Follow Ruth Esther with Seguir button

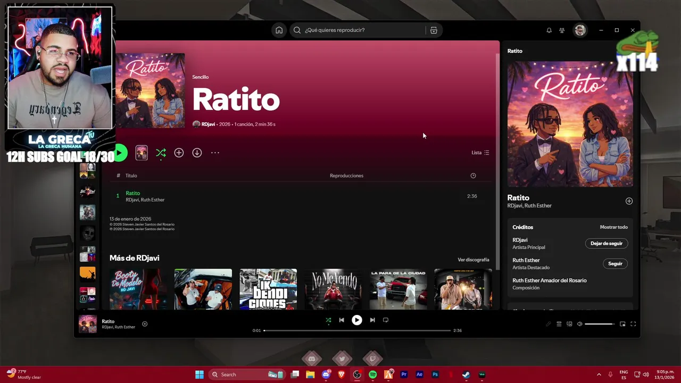click(x=615, y=263)
